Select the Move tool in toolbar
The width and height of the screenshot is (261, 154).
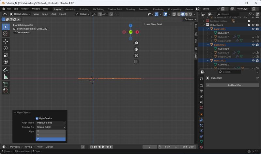click(6, 42)
